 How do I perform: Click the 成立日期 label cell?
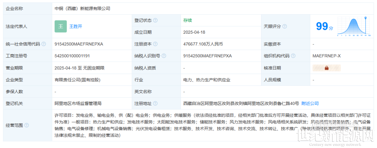pyautogui.click(x=156, y=32)
